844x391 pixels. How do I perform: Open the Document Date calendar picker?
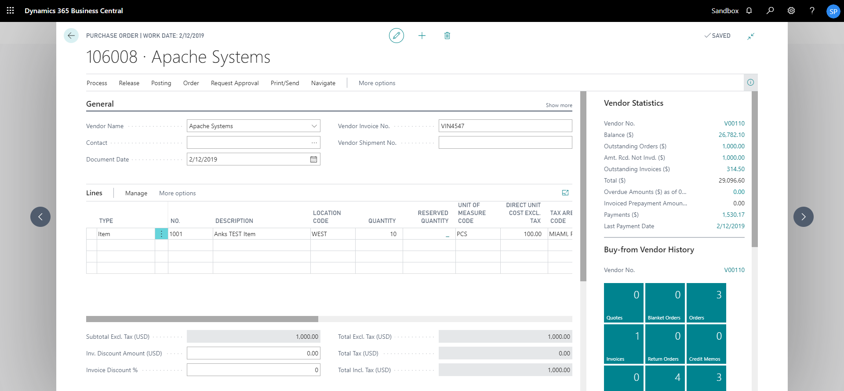click(313, 159)
